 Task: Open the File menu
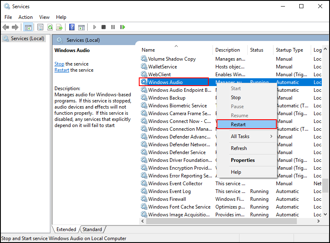pos(8,17)
